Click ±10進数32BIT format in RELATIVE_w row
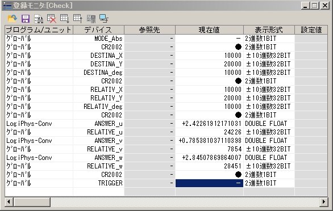Viewport: 333px width, 211px height. click(x=269, y=166)
